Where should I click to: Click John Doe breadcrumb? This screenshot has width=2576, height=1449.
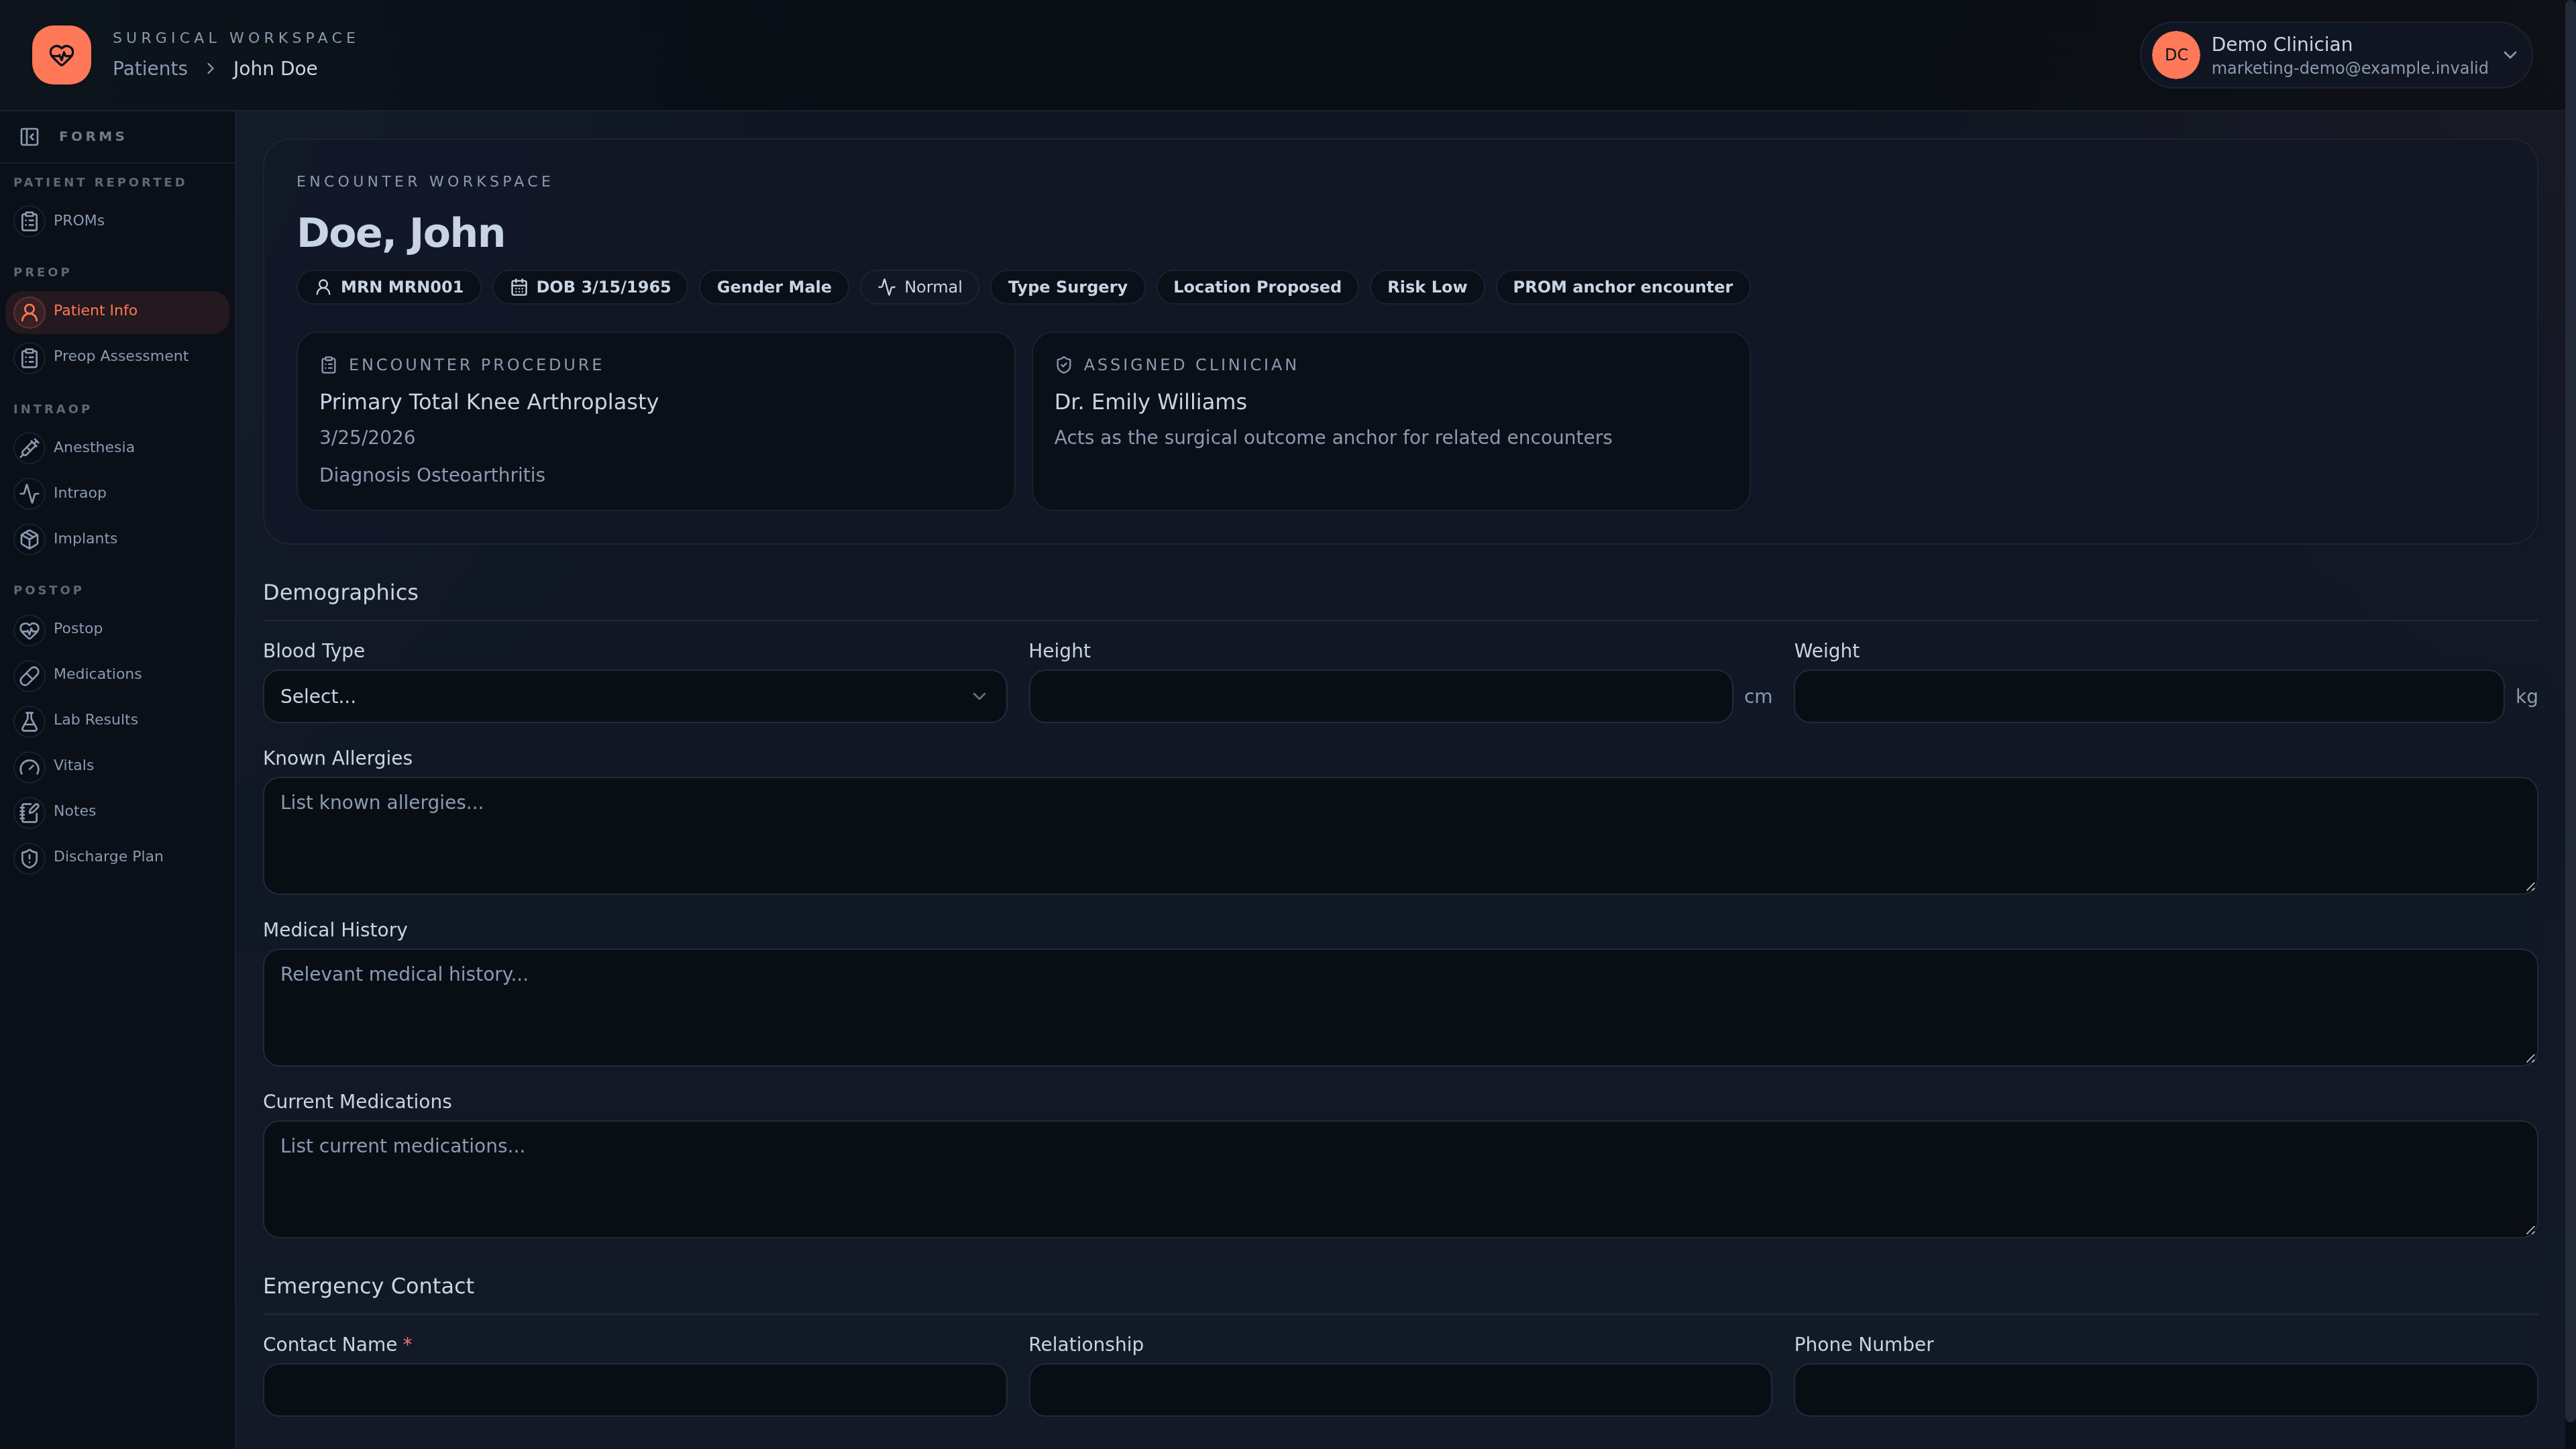tap(275, 69)
